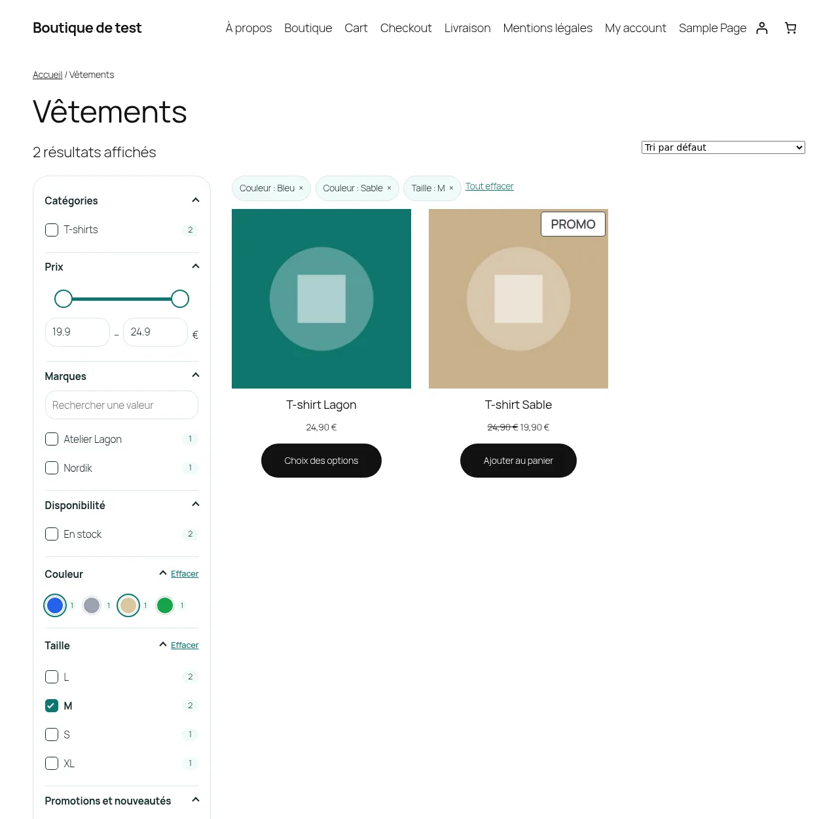Collapse the Marques filter section
This screenshot has width=838, height=819.
point(195,375)
